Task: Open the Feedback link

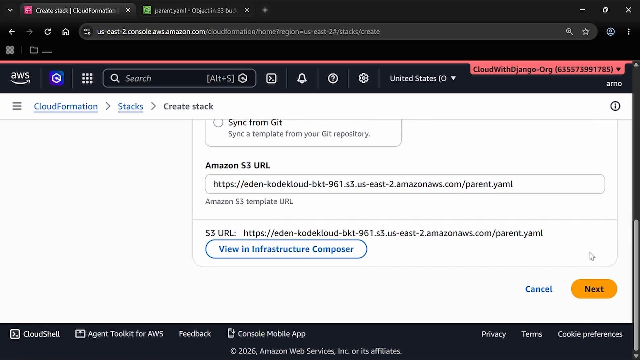Action: tap(195, 334)
